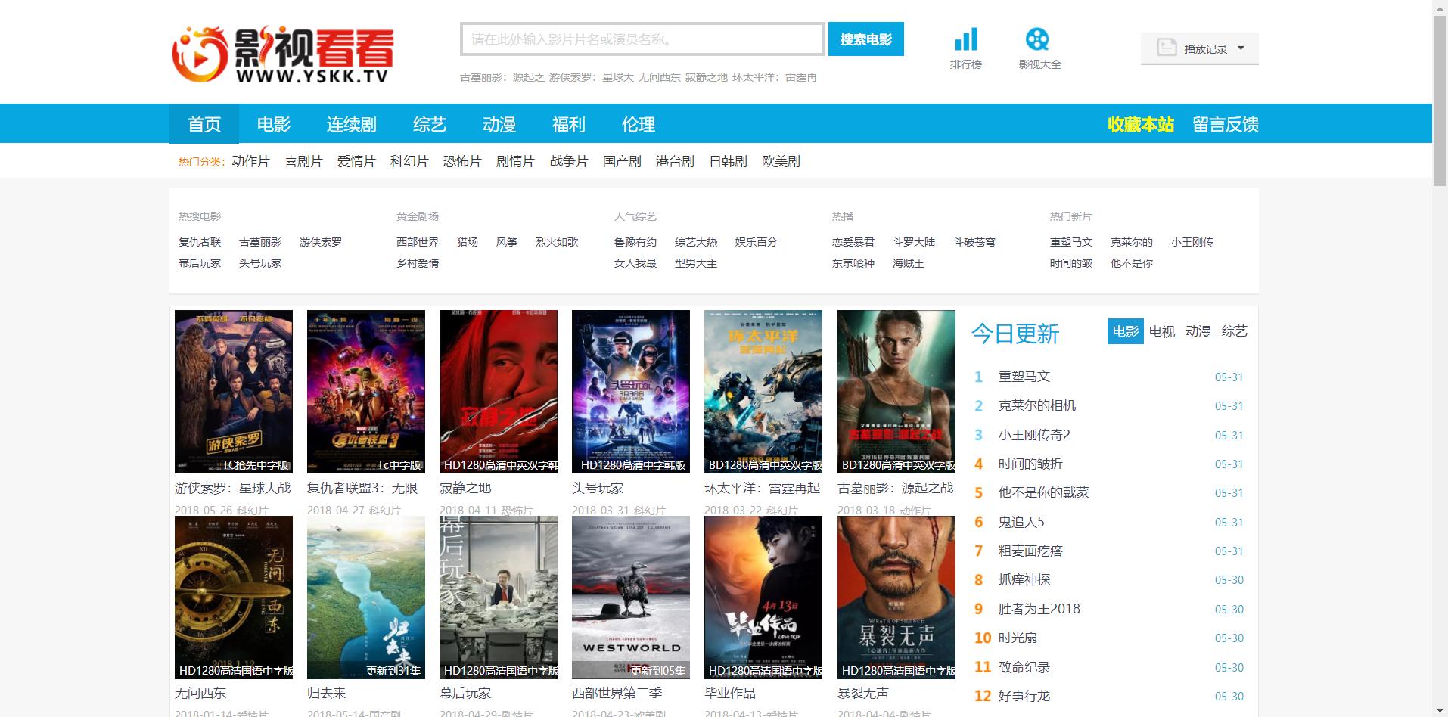Click inside the movie search input box
Viewport: 1448px width, 717px height.
click(x=642, y=39)
